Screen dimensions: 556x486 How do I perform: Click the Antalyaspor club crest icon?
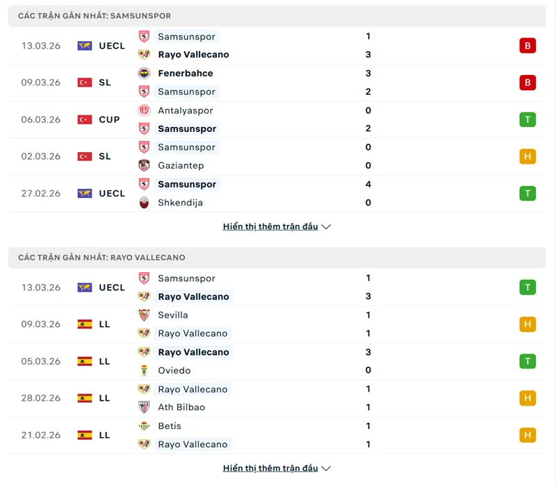144,110
